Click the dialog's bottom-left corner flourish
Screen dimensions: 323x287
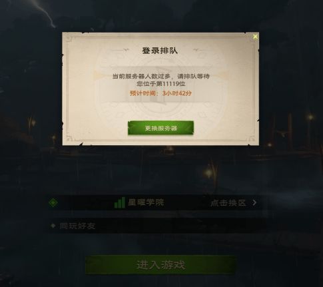69,139
